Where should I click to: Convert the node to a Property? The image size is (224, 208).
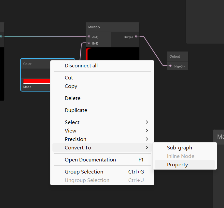pyautogui.click(x=177, y=165)
